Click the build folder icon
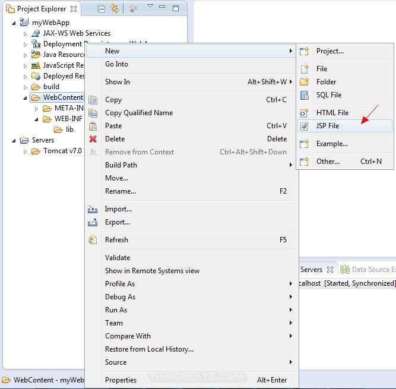This screenshot has width=396, height=389. [x=36, y=87]
